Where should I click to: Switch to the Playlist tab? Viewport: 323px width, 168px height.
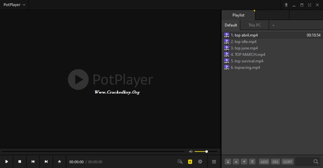click(238, 15)
